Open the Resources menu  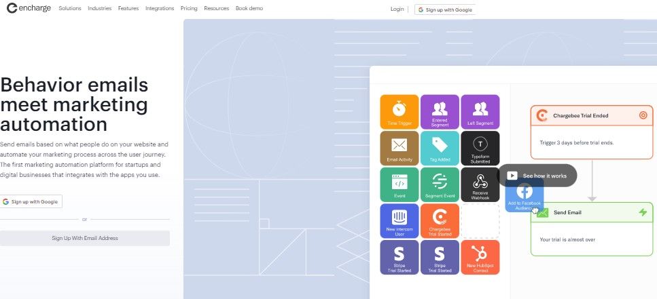tap(217, 8)
